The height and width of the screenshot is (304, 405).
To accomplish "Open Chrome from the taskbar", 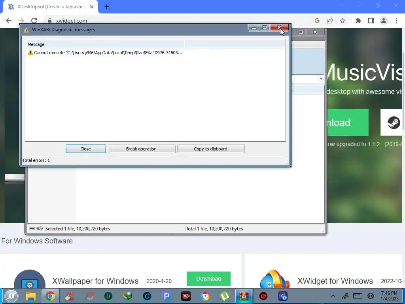I will pyautogui.click(x=50, y=296).
